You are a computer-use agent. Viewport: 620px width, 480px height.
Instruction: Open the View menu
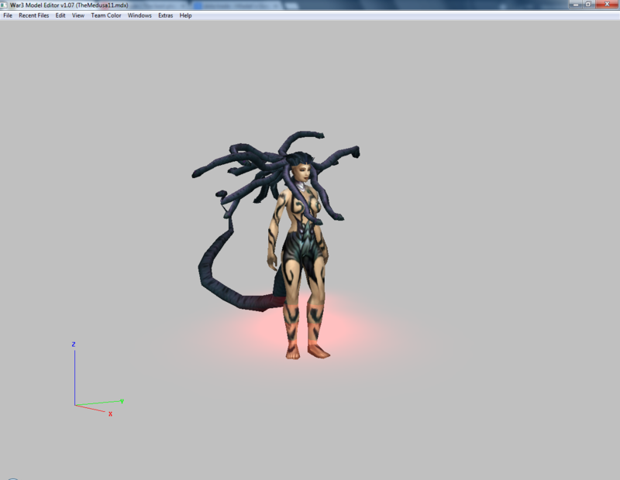(x=78, y=15)
